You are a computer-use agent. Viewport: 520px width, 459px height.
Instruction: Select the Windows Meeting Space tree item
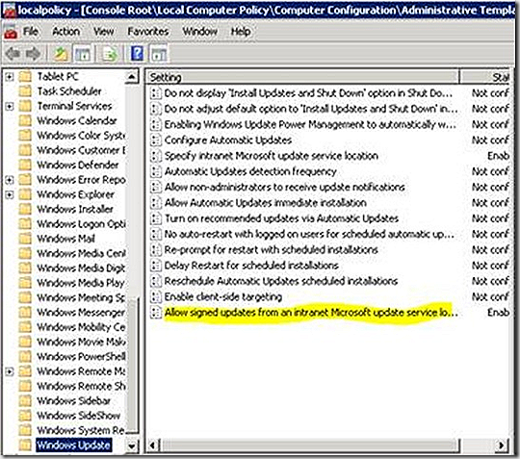click(x=81, y=297)
